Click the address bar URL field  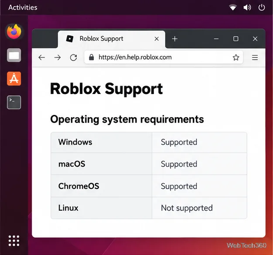(164, 57)
